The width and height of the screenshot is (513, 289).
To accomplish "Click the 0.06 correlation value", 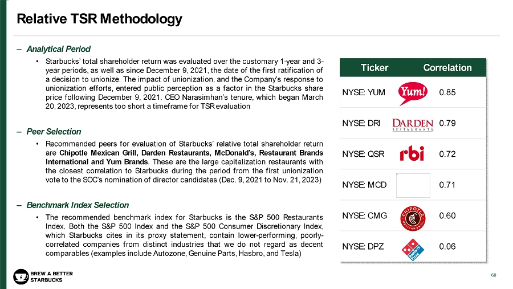I will pos(447,247).
